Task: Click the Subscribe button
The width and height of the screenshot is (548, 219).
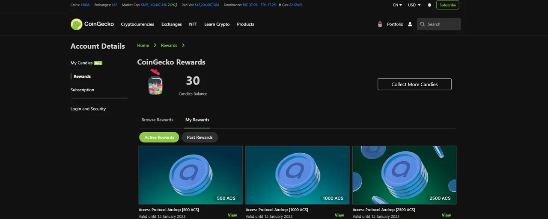Action: 448,5
